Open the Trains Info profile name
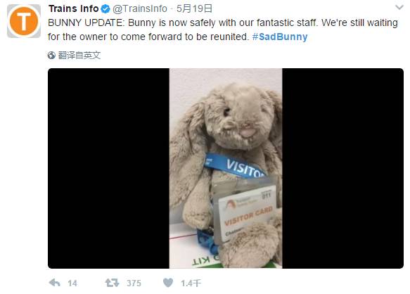Image resolution: width=410 pixels, height=294 pixels. tap(73, 8)
